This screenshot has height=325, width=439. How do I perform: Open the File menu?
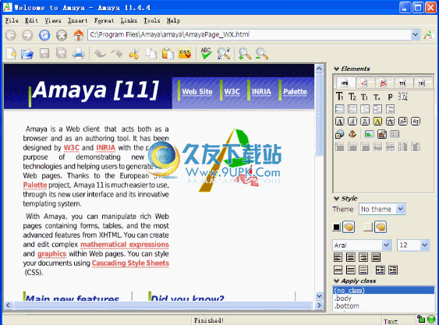[x=12, y=20]
